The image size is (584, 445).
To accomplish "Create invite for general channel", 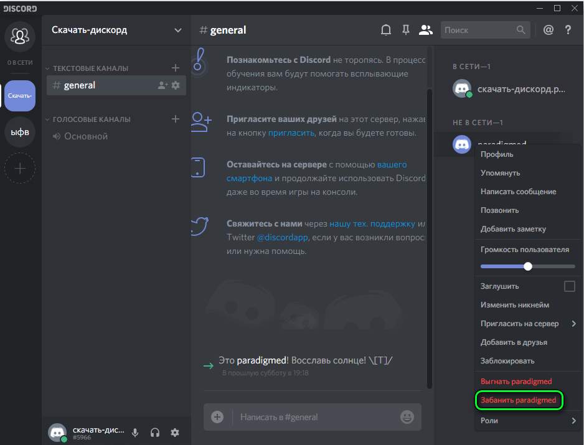I will (162, 85).
